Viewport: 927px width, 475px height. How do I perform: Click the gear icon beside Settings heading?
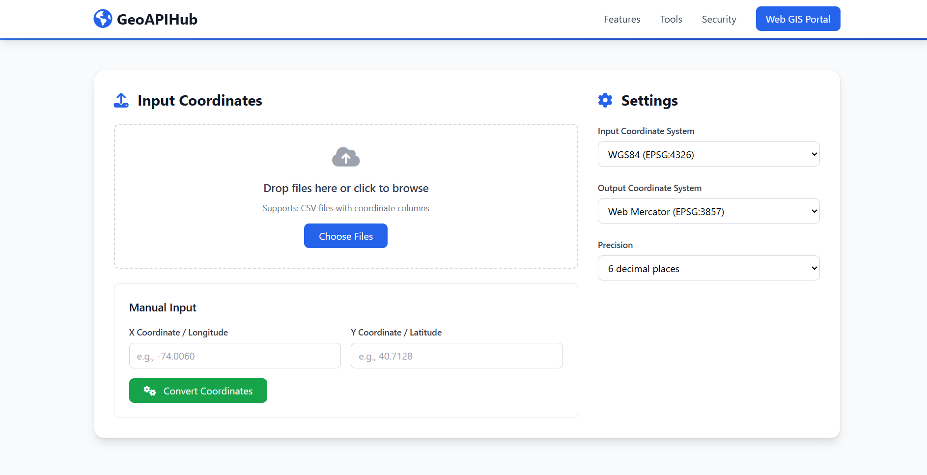point(605,100)
